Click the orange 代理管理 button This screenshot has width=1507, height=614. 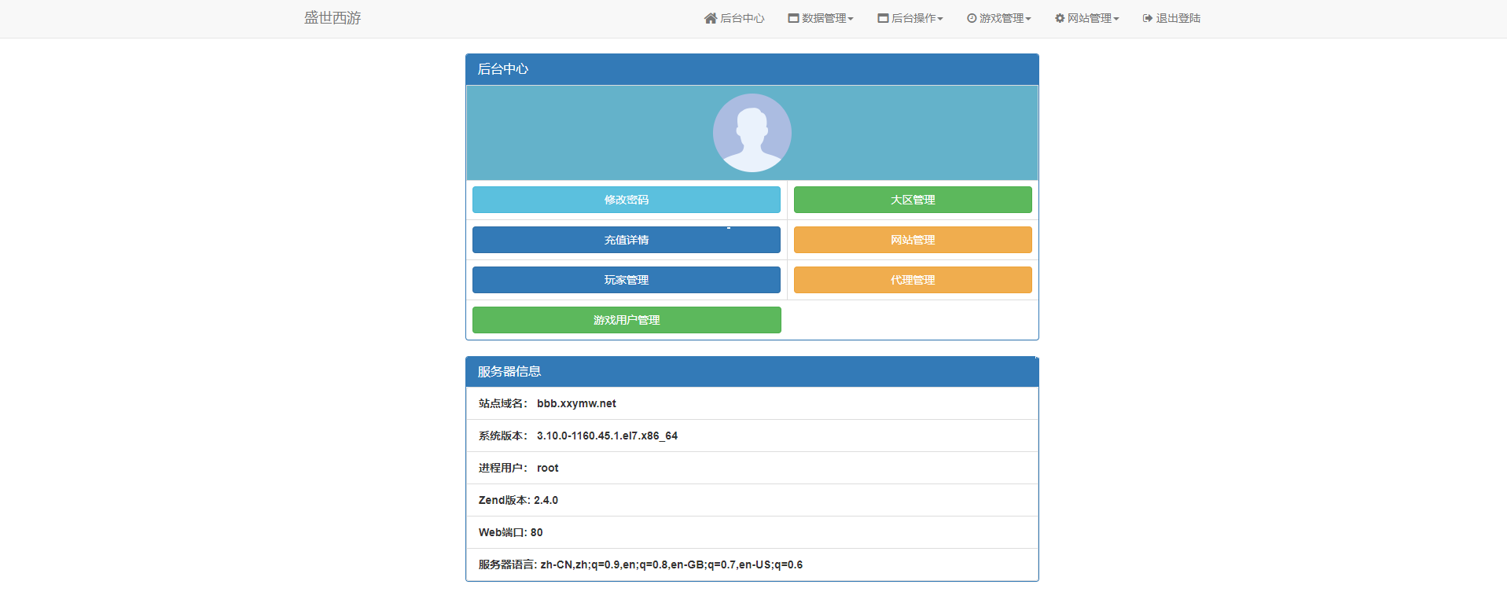(x=913, y=280)
